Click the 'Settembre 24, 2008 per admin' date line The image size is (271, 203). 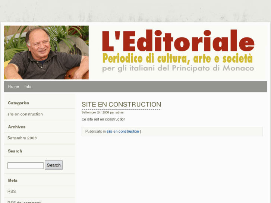(103, 112)
